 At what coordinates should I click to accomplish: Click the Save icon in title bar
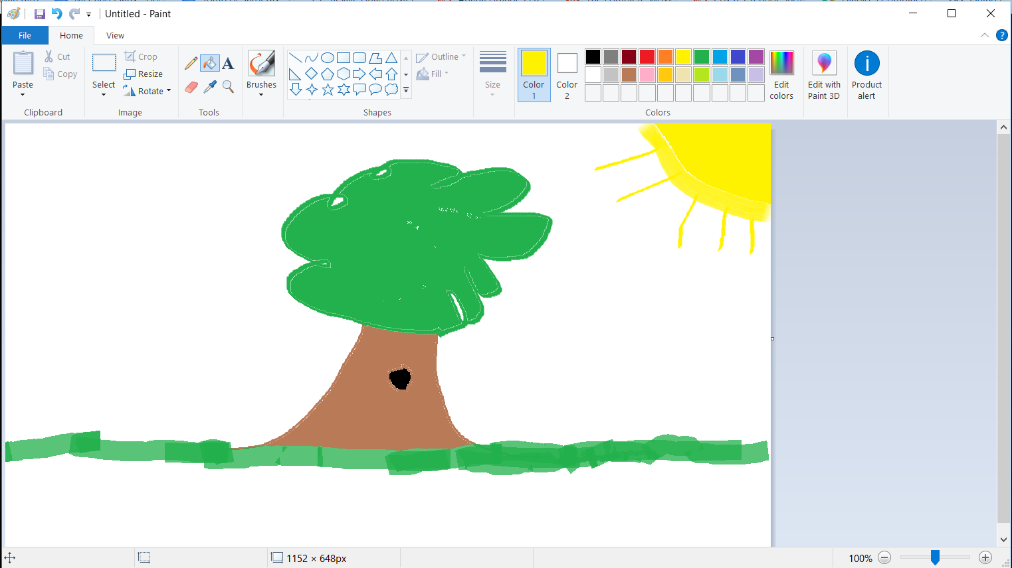click(x=40, y=14)
